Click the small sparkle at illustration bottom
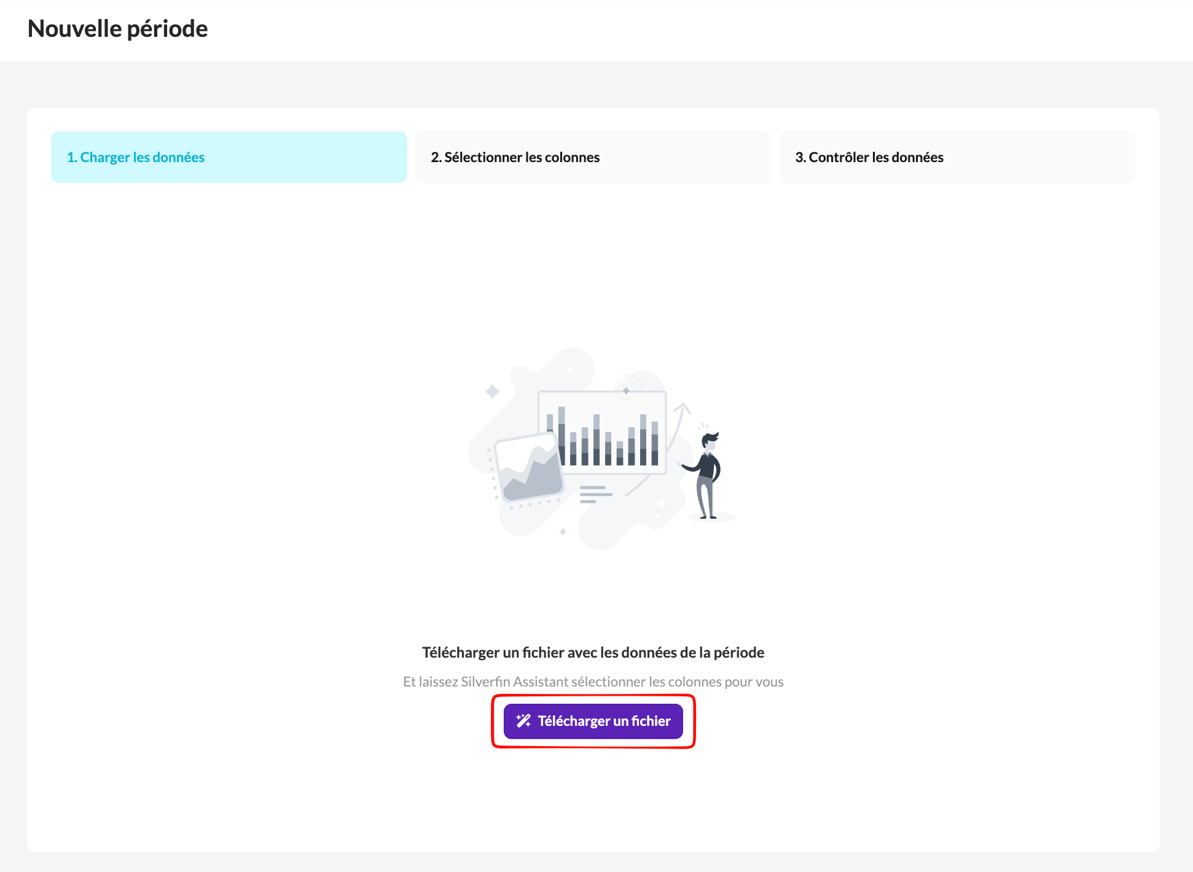 pos(563,532)
